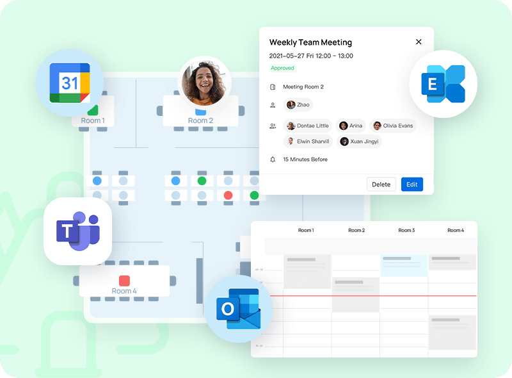
Task: Select the red occupied desk dot
Action: coord(228,195)
